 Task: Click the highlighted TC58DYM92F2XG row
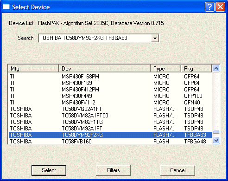110,135
